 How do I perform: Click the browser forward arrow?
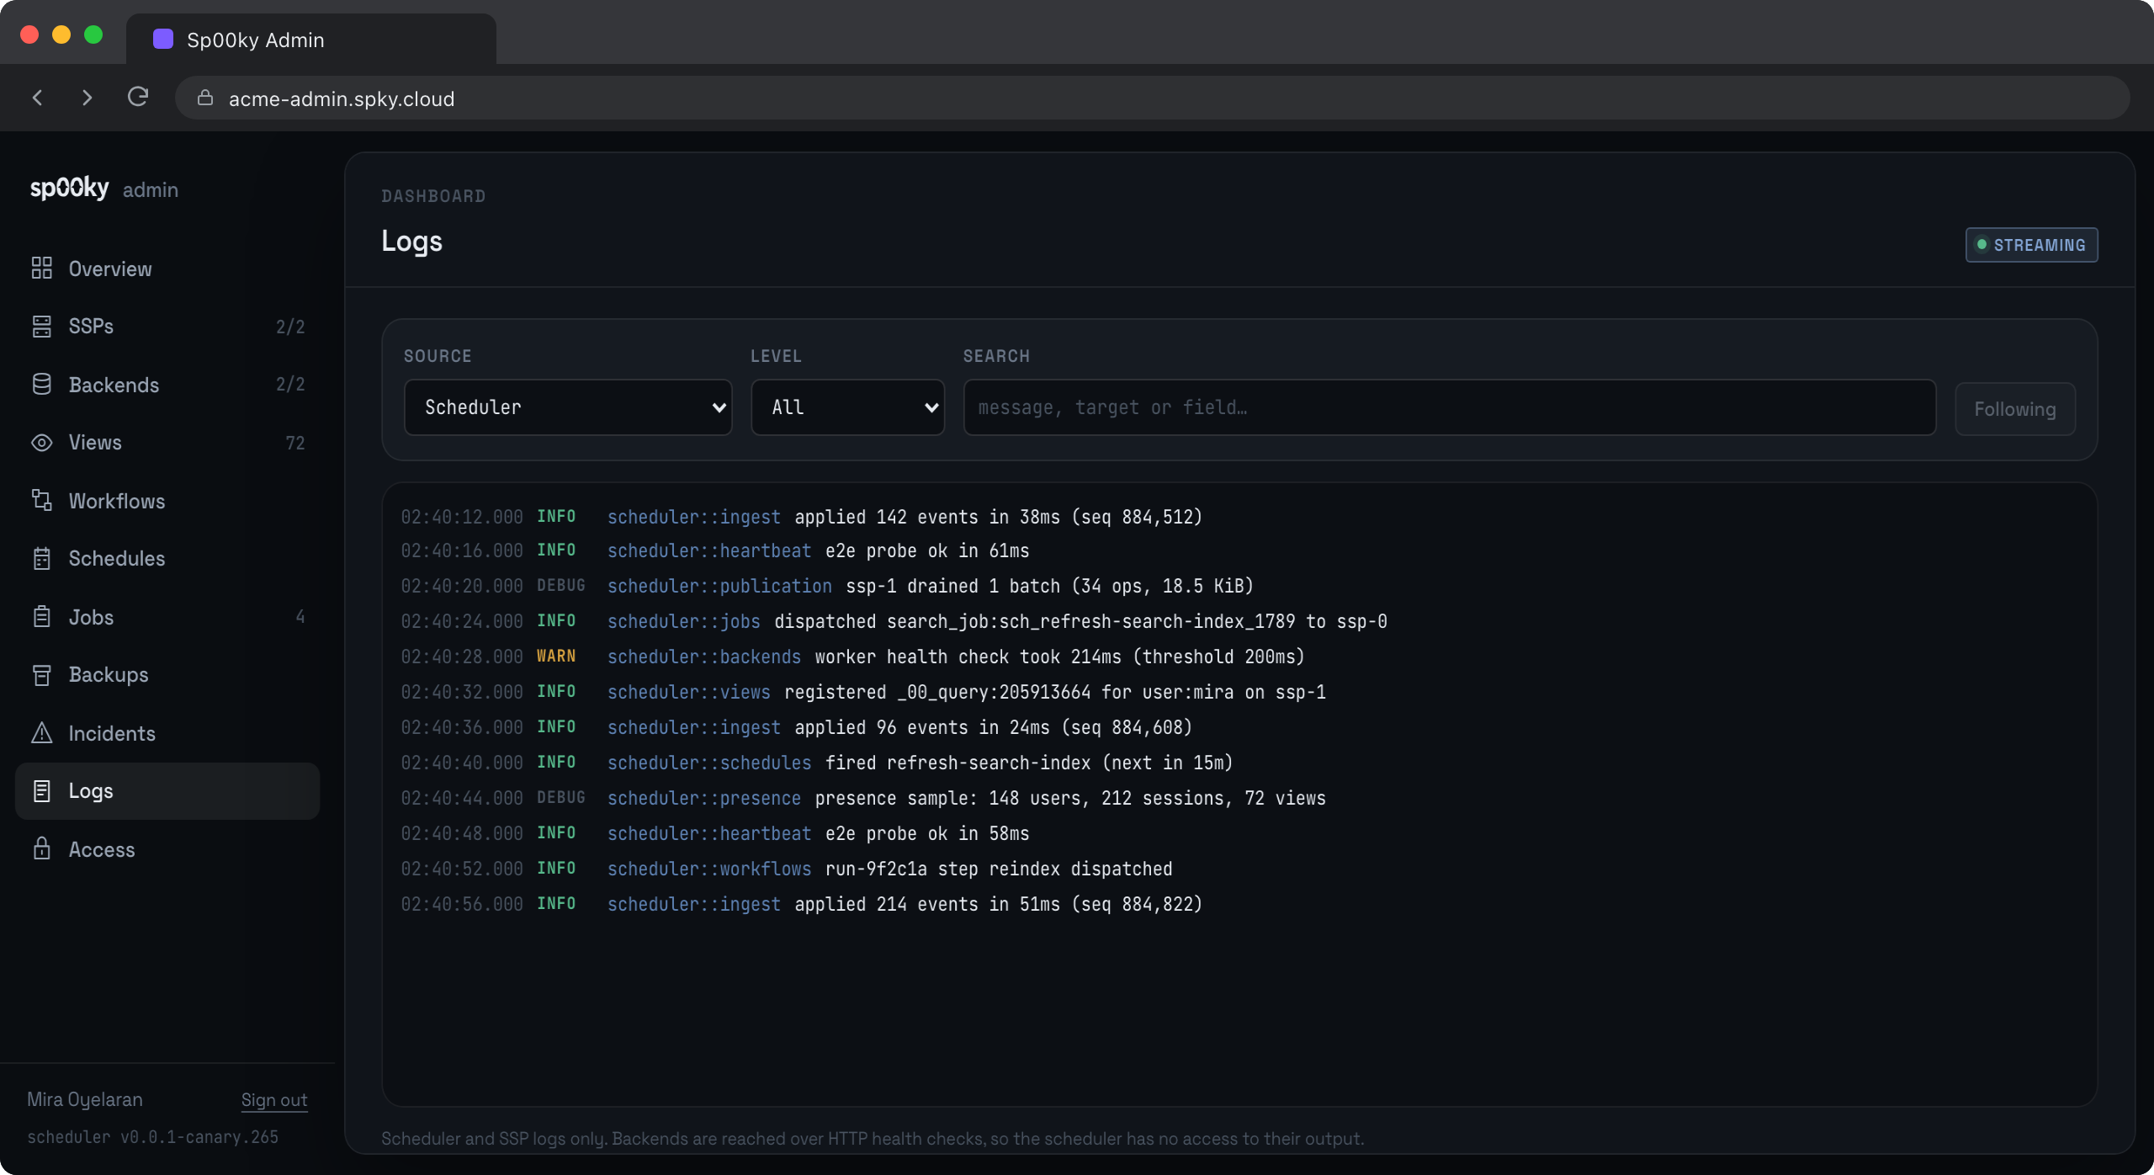pos(87,98)
